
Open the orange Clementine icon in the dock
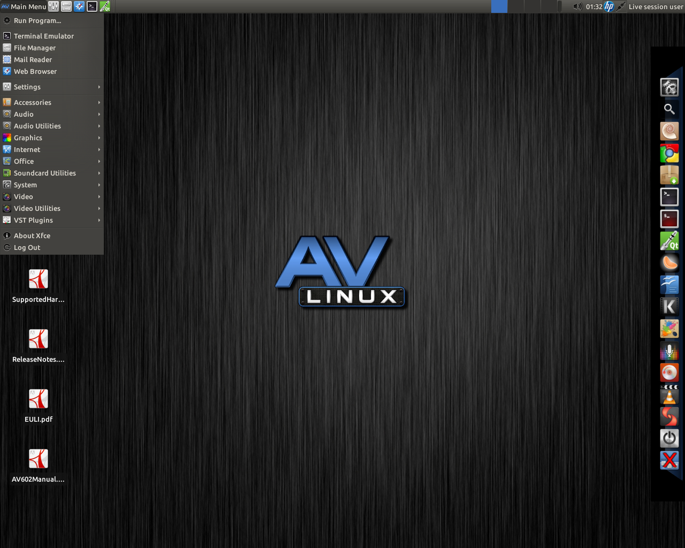tap(669, 263)
